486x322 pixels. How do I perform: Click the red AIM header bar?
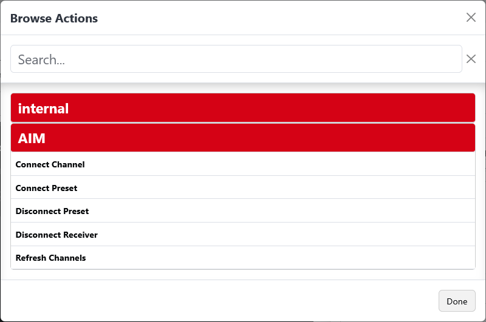coord(242,138)
